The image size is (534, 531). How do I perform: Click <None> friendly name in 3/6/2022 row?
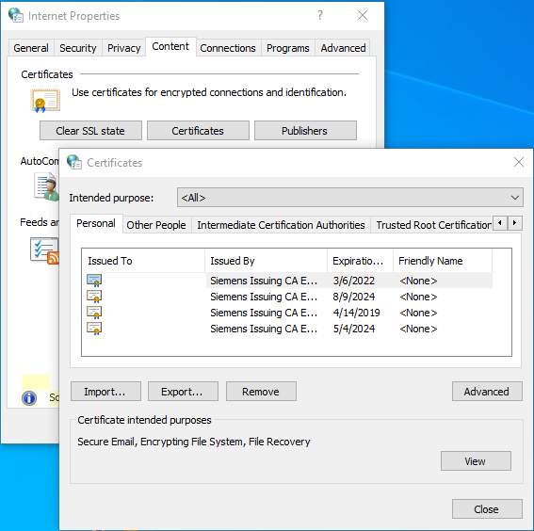(418, 281)
